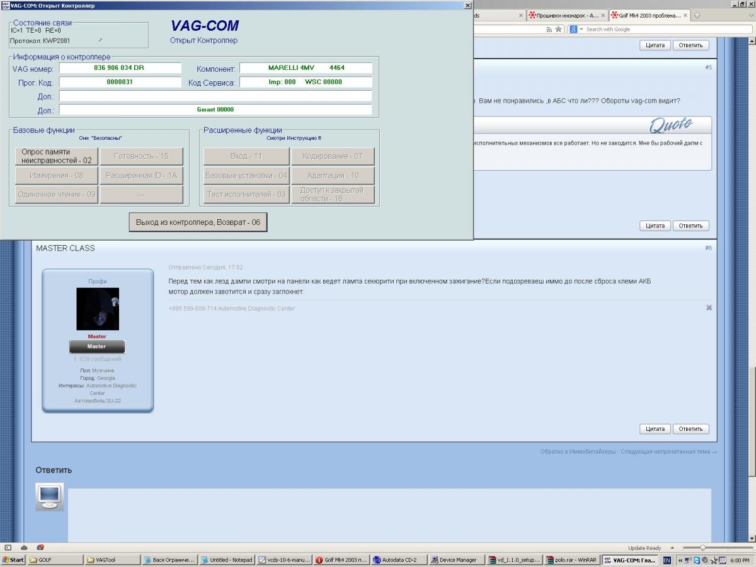Click Цитата in MASTER CLASS post #6

(x=655, y=429)
